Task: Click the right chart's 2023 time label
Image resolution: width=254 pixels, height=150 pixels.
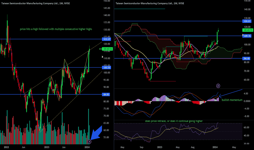Action: click(159, 147)
